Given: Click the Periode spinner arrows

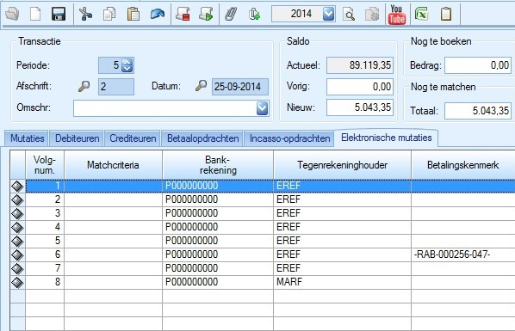Looking at the screenshot, I should 127,65.
